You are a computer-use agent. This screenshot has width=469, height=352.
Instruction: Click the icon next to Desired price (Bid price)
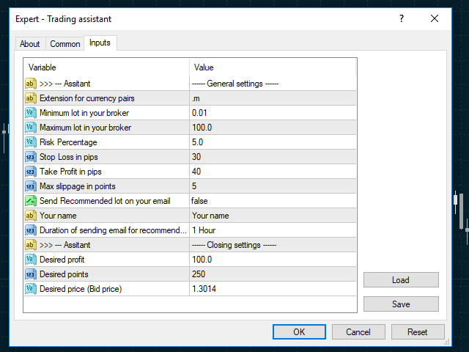(31, 289)
